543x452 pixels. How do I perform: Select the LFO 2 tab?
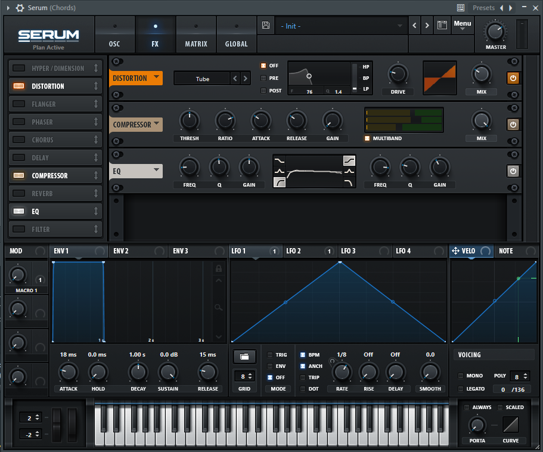[x=311, y=251]
